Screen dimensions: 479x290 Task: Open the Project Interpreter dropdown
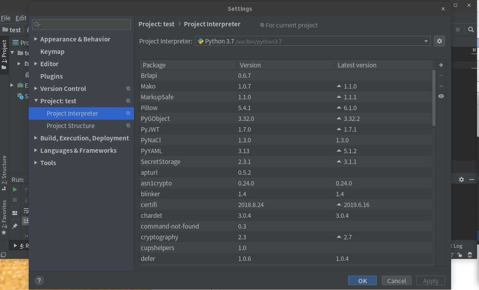(312, 41)
